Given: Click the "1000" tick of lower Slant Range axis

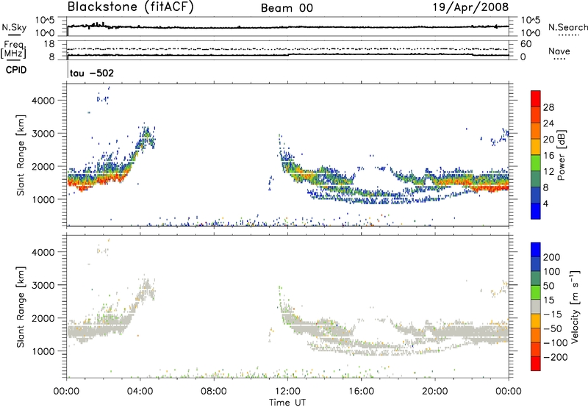Looking at the screenshot, I should pyautogui.click(x=43, y=351).
